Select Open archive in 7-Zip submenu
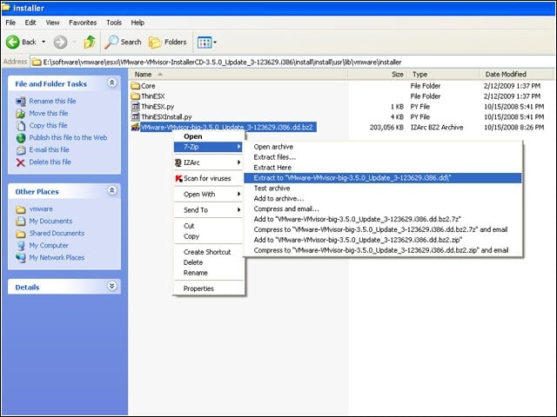Screen dimensions: 557x417 click(383, 147)
